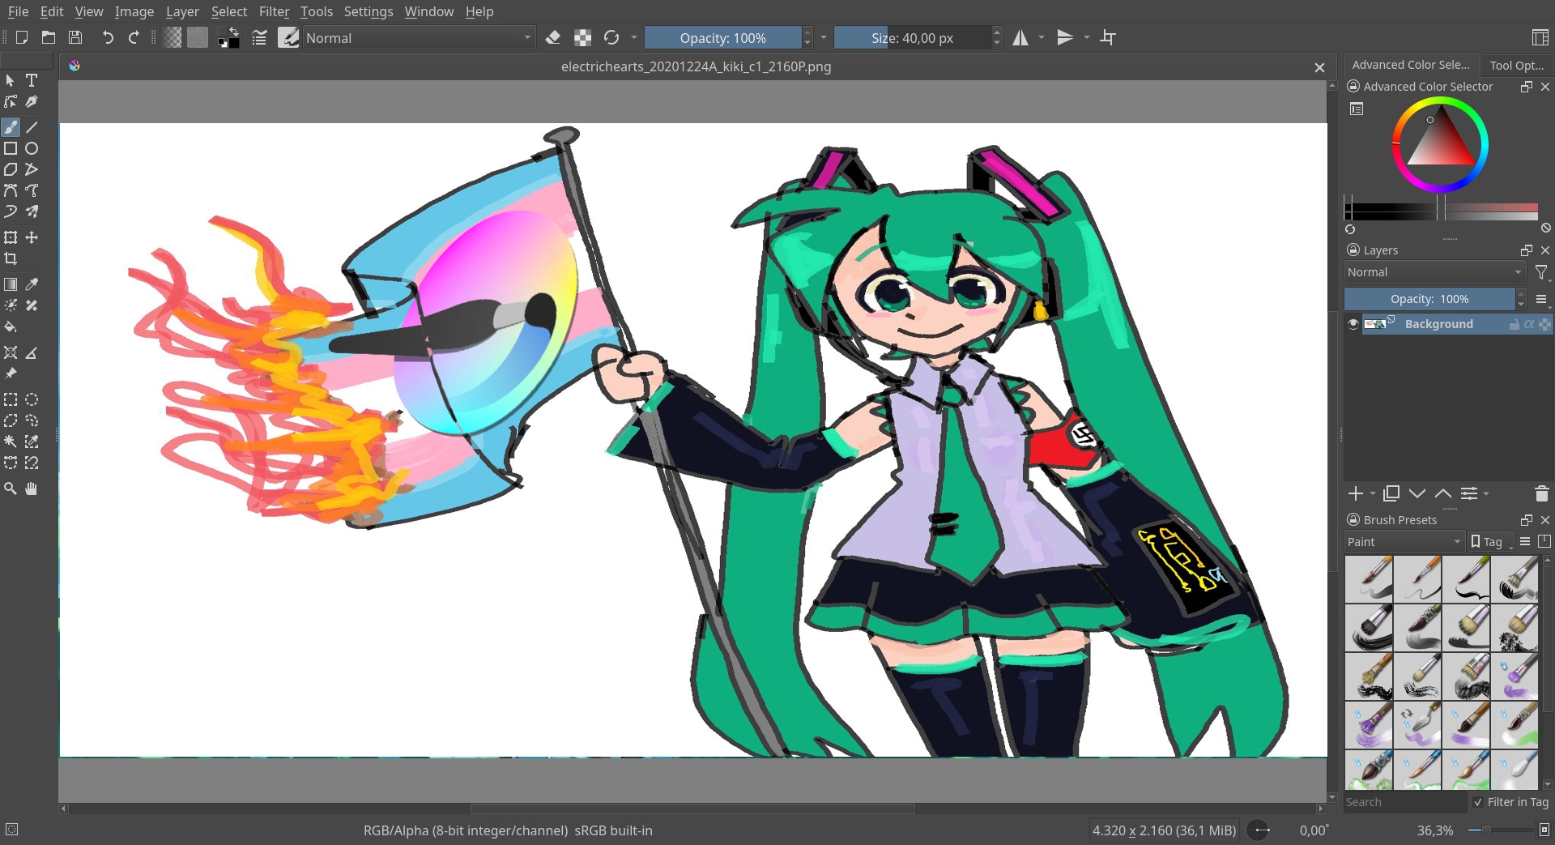Adjust the brush Opacity slider
The image size is (1555, 845).
click(723, 37)
